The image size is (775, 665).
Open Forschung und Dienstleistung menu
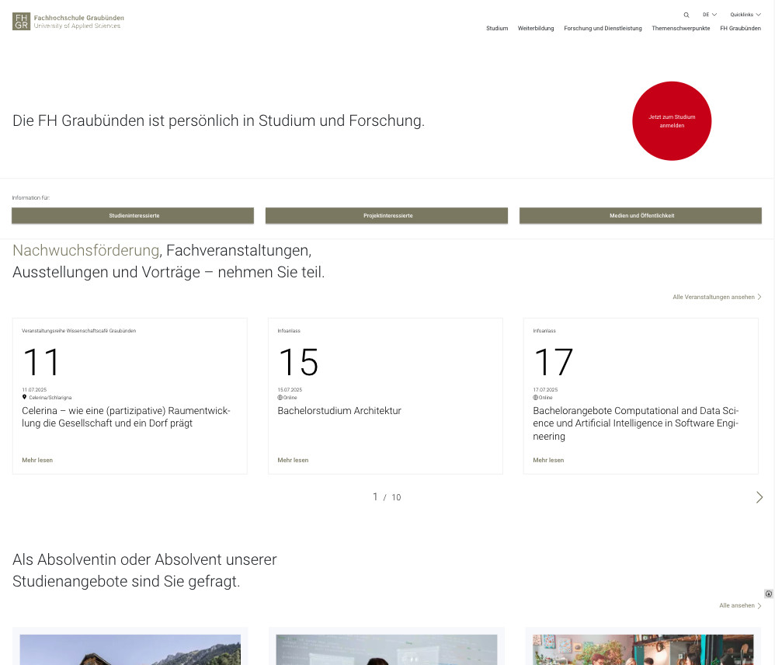tap(603, 29)
